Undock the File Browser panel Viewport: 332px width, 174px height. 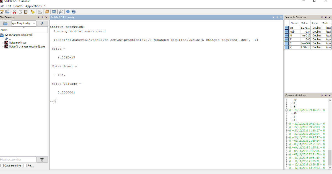42,17
